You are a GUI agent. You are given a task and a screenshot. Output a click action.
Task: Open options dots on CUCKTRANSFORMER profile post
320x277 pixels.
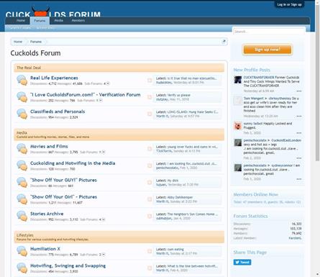tap(298, 91)
